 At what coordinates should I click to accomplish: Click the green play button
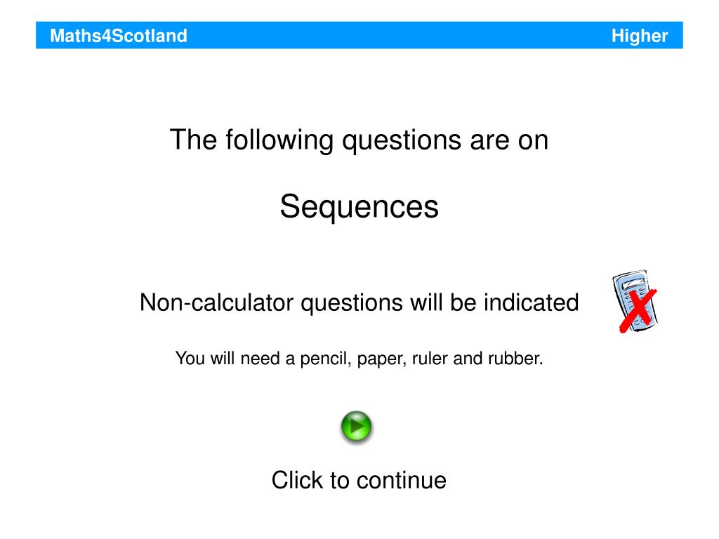[356, 427]
